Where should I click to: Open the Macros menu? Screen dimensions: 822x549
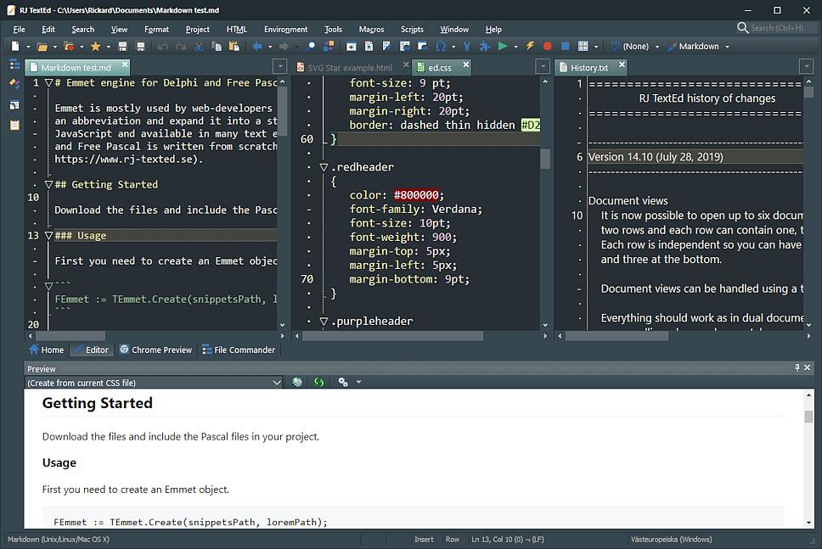pos(371,30)
